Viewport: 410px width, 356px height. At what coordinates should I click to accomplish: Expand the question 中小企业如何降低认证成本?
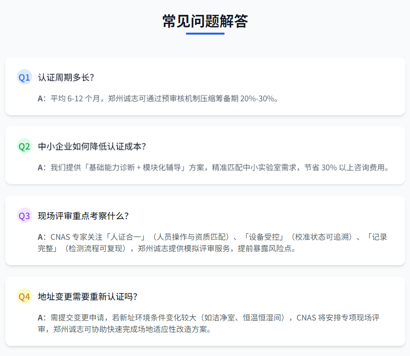pyautogui.click(x=92, y=146)
